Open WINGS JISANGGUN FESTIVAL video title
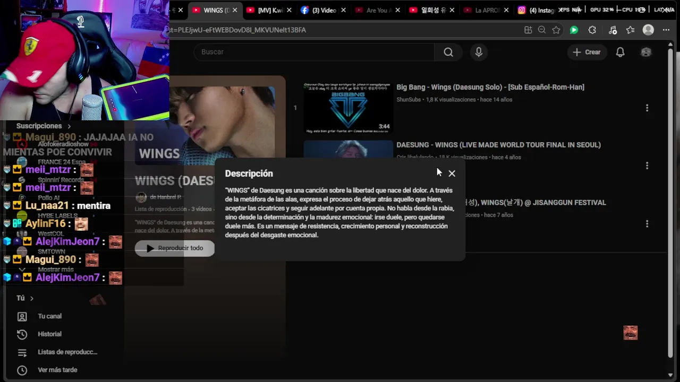Image resolution: width=680 pixels, height=382 pixels. click(535, 203)
